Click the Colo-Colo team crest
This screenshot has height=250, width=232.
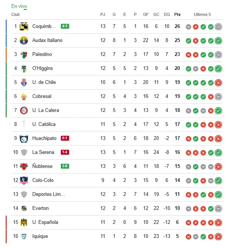pos(24,180)
